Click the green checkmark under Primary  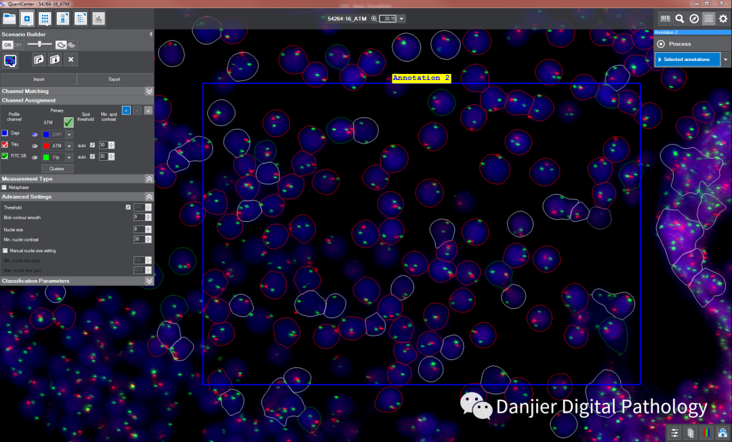coord(68,122)
